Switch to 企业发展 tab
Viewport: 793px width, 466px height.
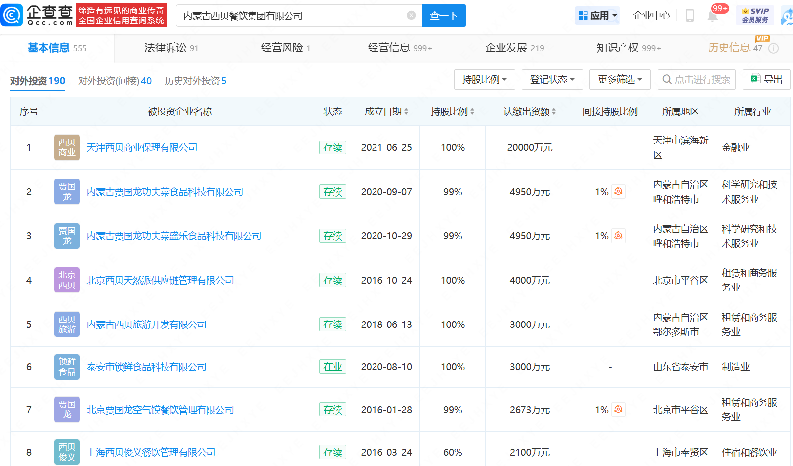point(514,48)
